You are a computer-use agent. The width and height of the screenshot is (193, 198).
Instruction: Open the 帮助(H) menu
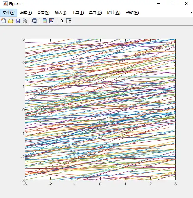(132, 13)
